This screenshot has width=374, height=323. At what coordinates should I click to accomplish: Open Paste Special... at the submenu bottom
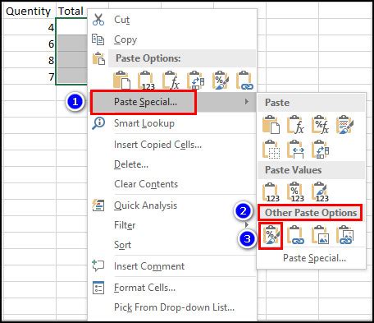coord(311,258)
